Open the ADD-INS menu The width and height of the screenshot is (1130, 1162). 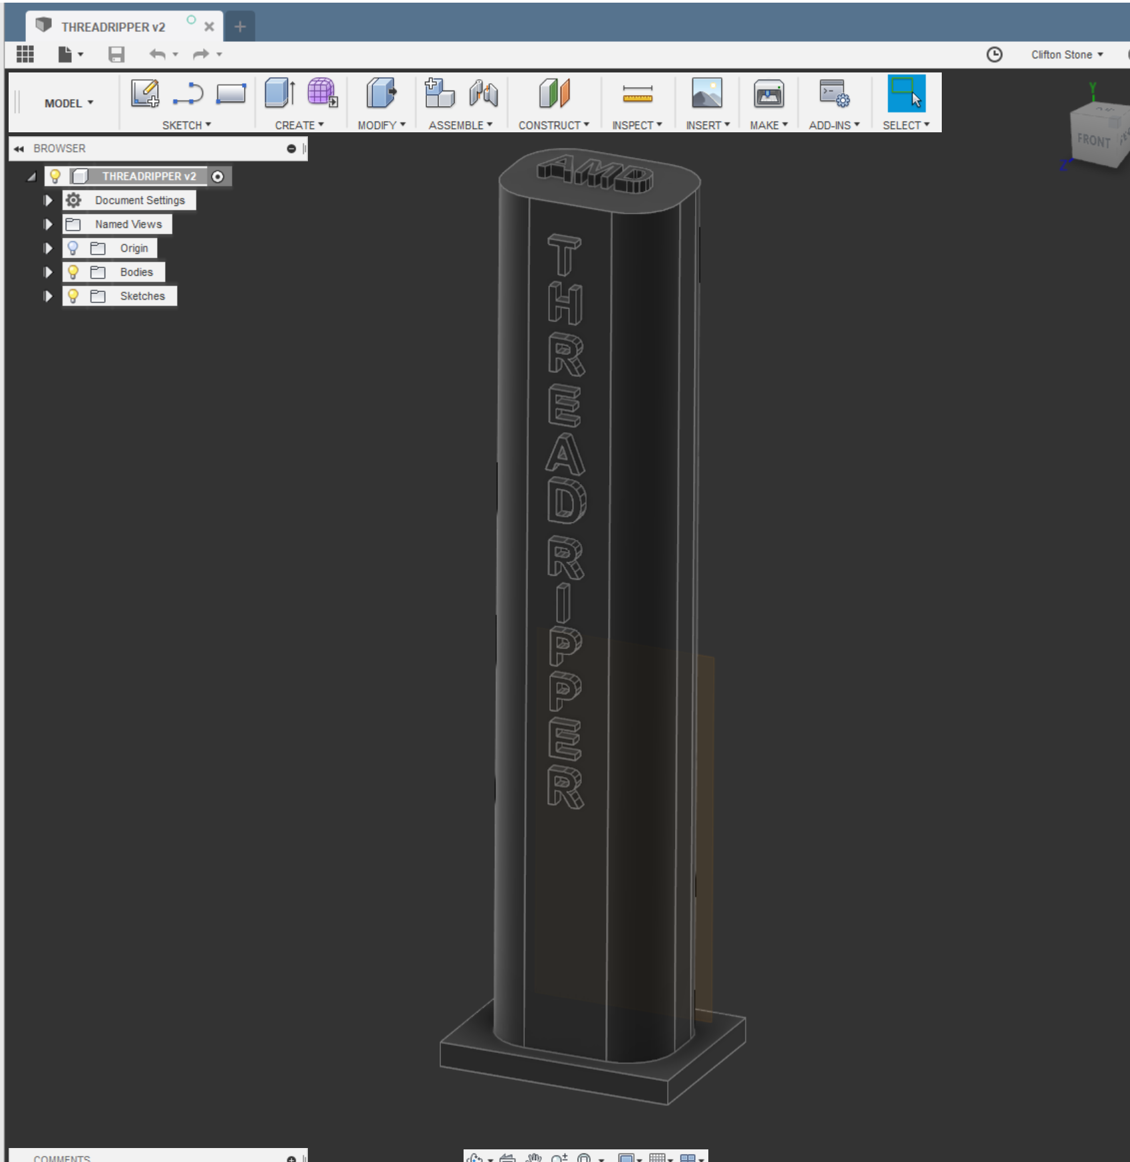click(x=835, y=125)
